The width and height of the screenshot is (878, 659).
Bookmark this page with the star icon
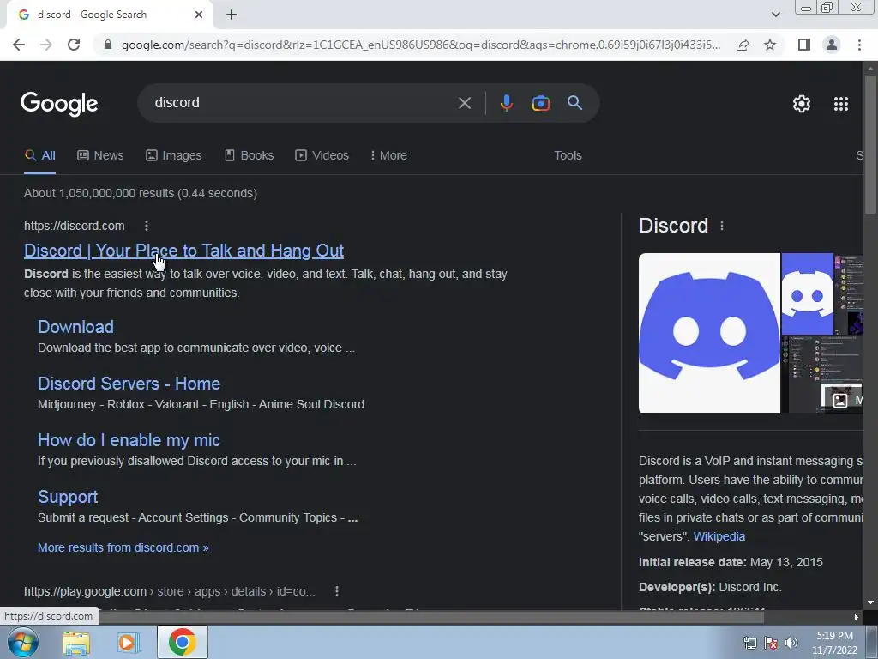(770, 45)
